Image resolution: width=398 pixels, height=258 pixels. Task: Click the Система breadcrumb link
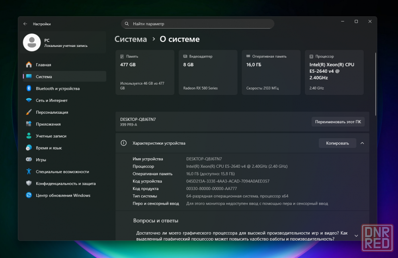tap(131, 39)
